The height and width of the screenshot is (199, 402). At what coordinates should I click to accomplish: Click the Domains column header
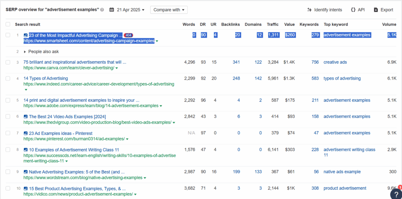point(253,24)
